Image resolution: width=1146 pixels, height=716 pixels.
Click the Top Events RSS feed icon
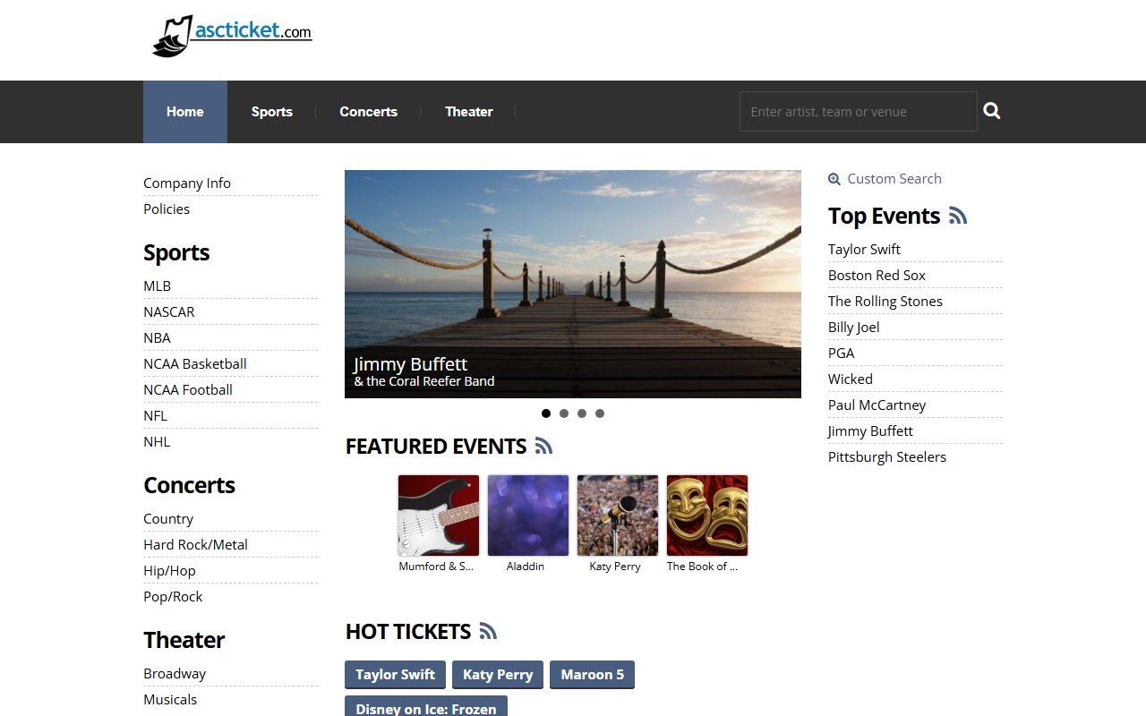[958, 216]
